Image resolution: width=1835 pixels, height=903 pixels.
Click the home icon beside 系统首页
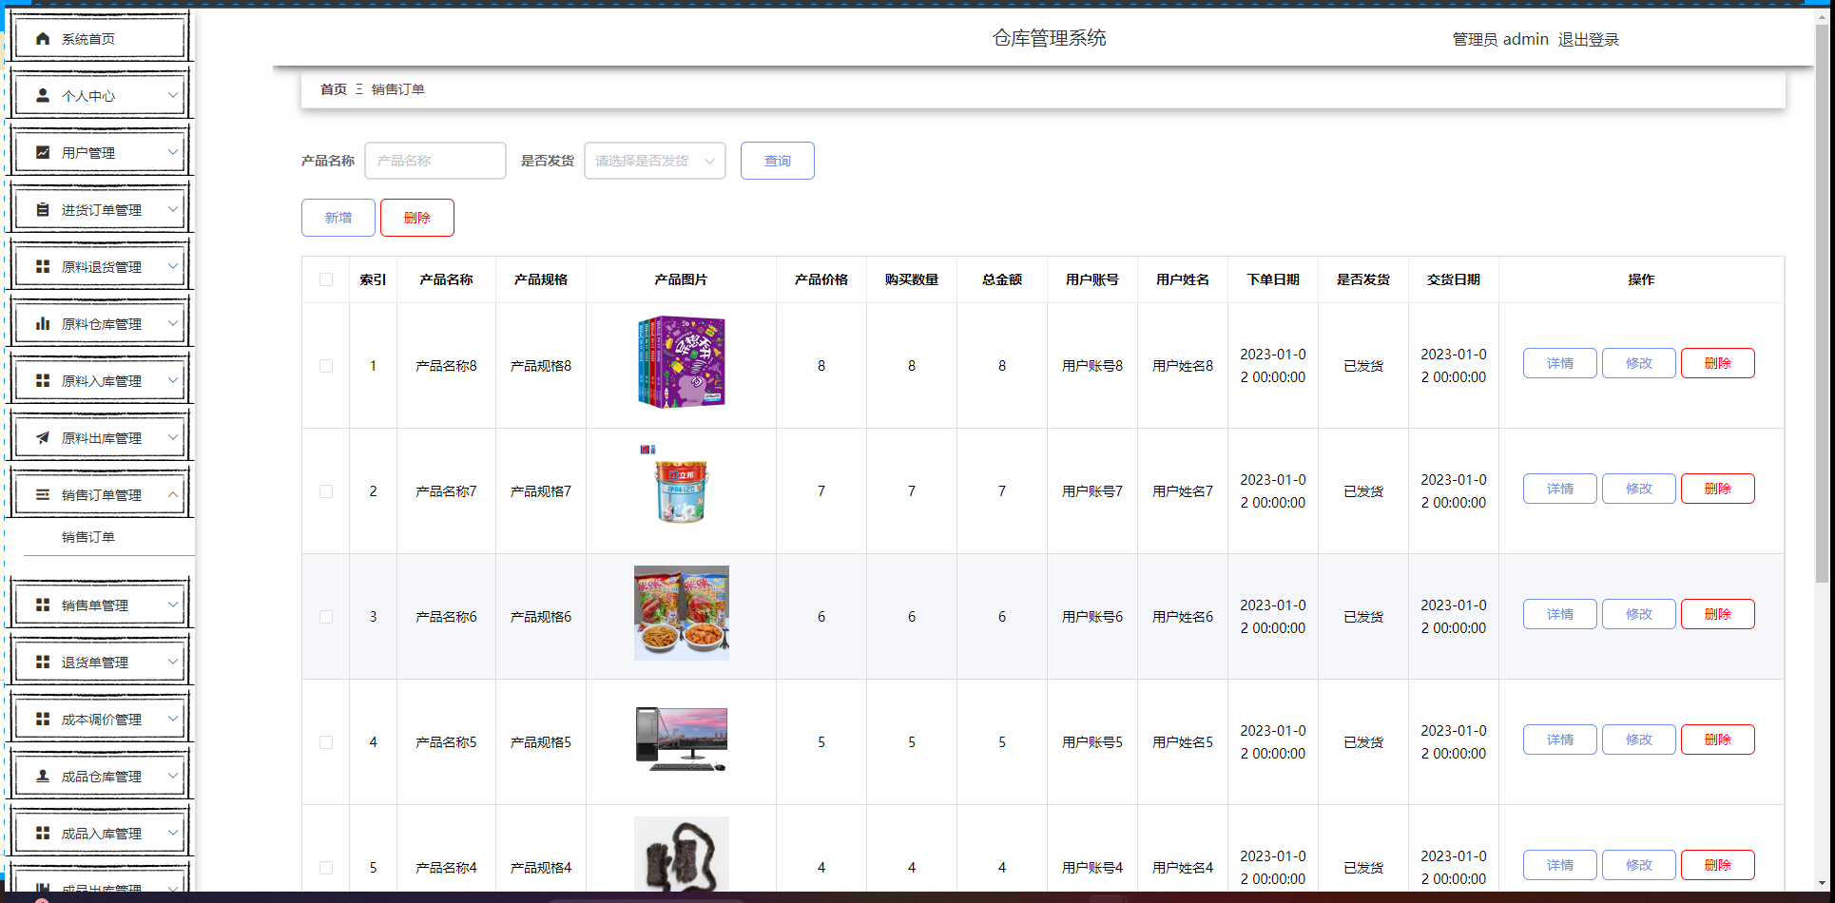pos(43,39)
